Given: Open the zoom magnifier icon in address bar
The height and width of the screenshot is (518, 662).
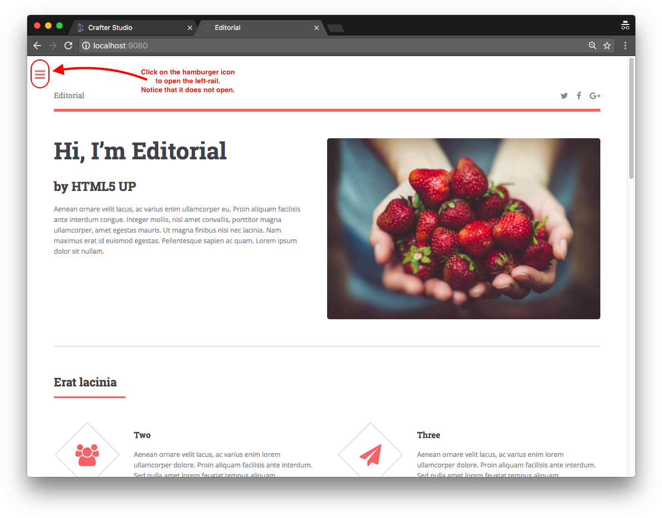Looking at the screenshot, I should coord(593,46).
